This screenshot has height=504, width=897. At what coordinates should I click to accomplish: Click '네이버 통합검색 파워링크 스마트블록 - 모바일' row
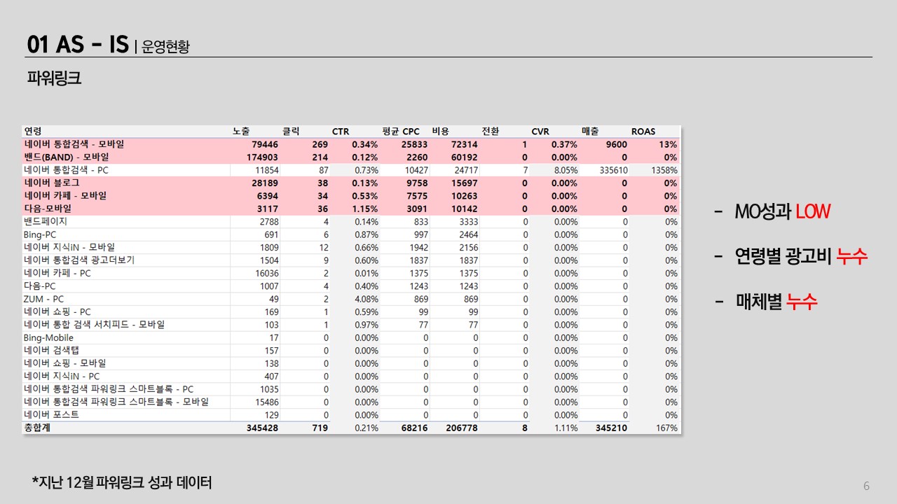coord(351,402)
